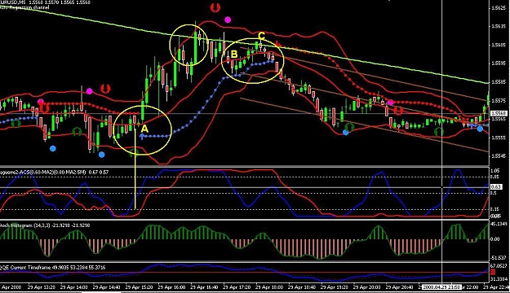Image resolution: width=510 pixels, height=293 pixels.
Task: Click time axis label 29 Apr 15:20
Action: tap(139, 287)
